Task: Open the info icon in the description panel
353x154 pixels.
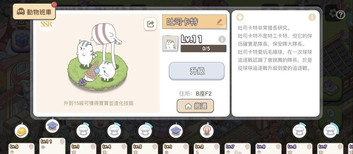Action: pyautogui.click(x=312, y=17)
